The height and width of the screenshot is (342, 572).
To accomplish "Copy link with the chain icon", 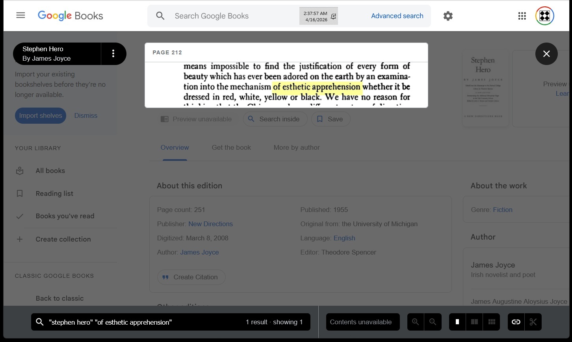I will click(516, 322).
